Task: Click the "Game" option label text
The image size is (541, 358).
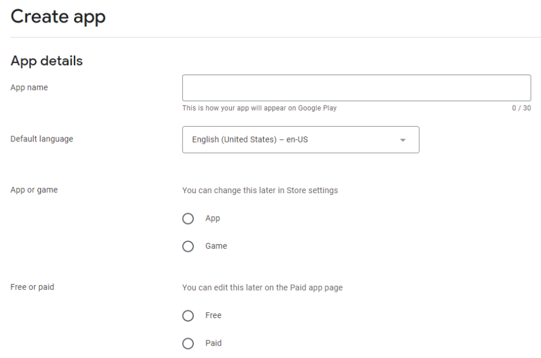Action: tap(216, 246)
